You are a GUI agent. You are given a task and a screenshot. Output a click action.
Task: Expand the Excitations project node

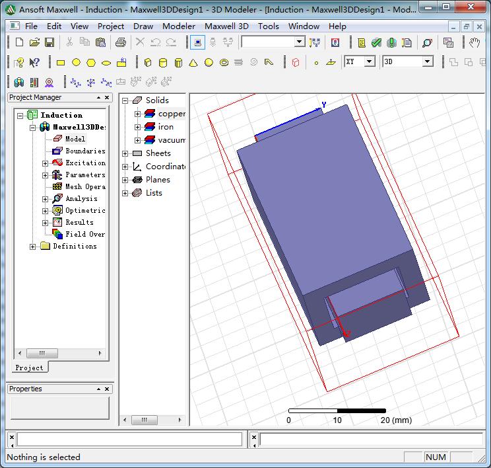[x=45, y=163]
